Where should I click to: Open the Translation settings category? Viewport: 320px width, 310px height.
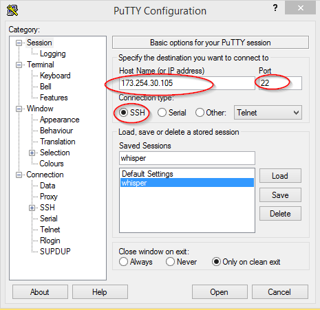(x=58, y=142)
